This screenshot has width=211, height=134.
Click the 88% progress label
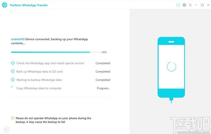point(104,52)
